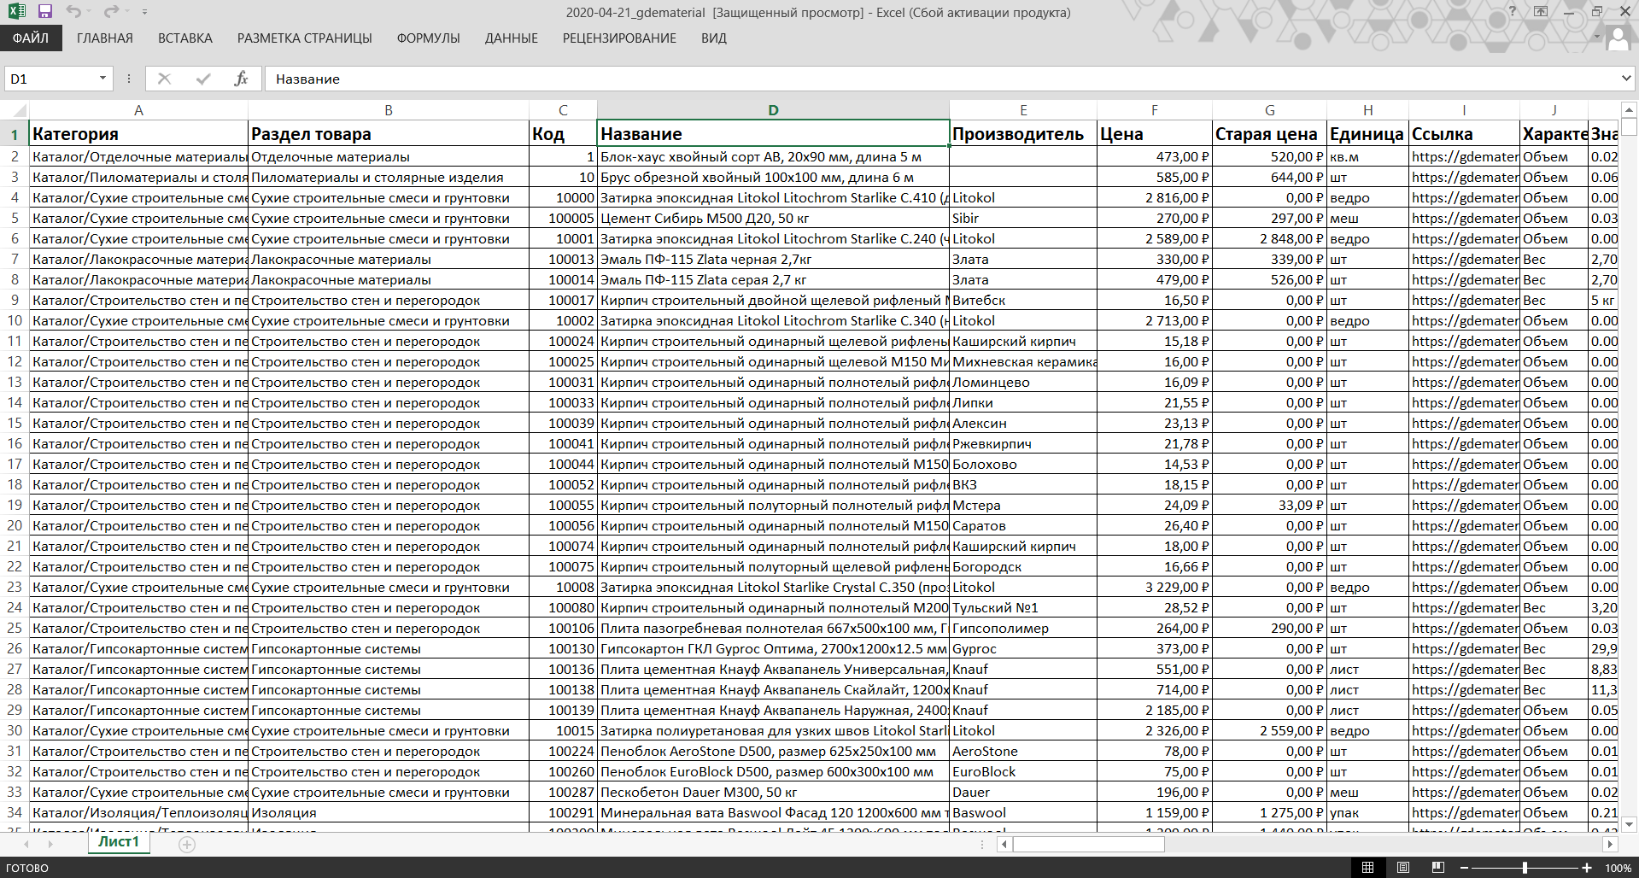The height and width of the screenshot is (878, 1639).
Task: Switch to the ВСТАВКА ribbon tab
Action: tap(185, 38)
